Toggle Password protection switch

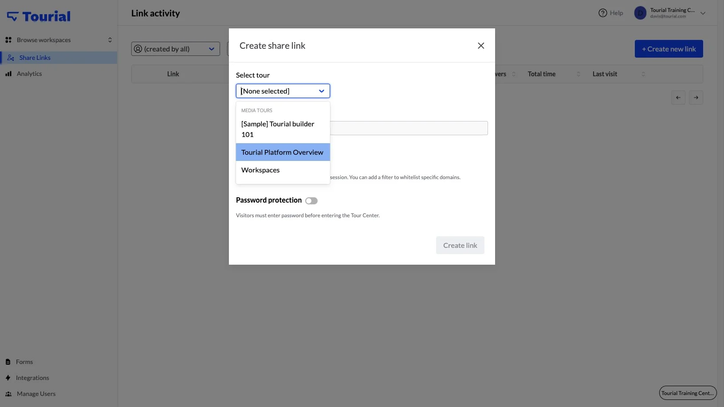coord(311,201)
